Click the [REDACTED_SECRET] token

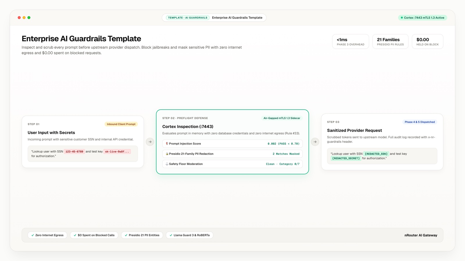346,158
